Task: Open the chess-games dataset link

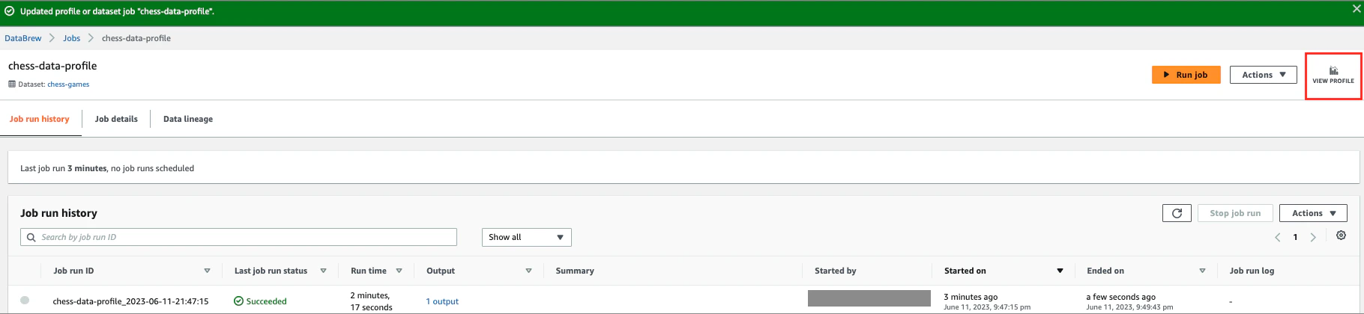Action: click(x=68, y=84)
